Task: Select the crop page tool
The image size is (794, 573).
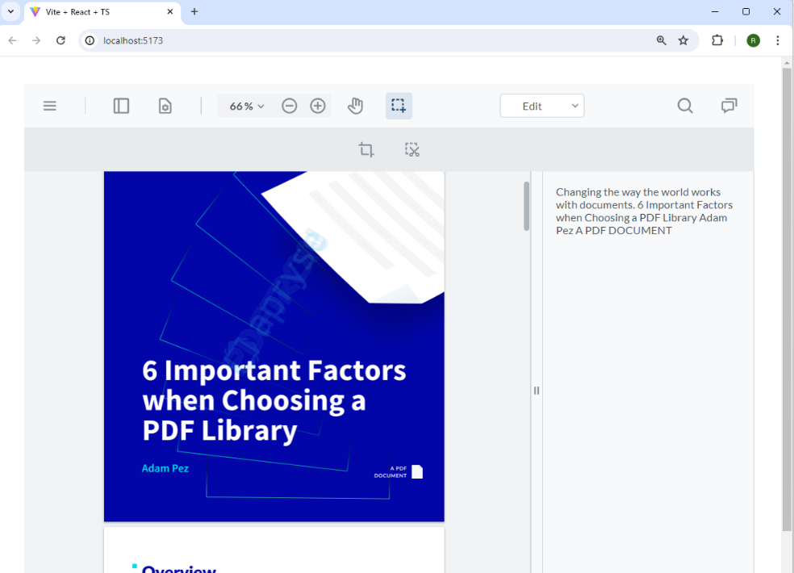Action: [x=366, y=150]
